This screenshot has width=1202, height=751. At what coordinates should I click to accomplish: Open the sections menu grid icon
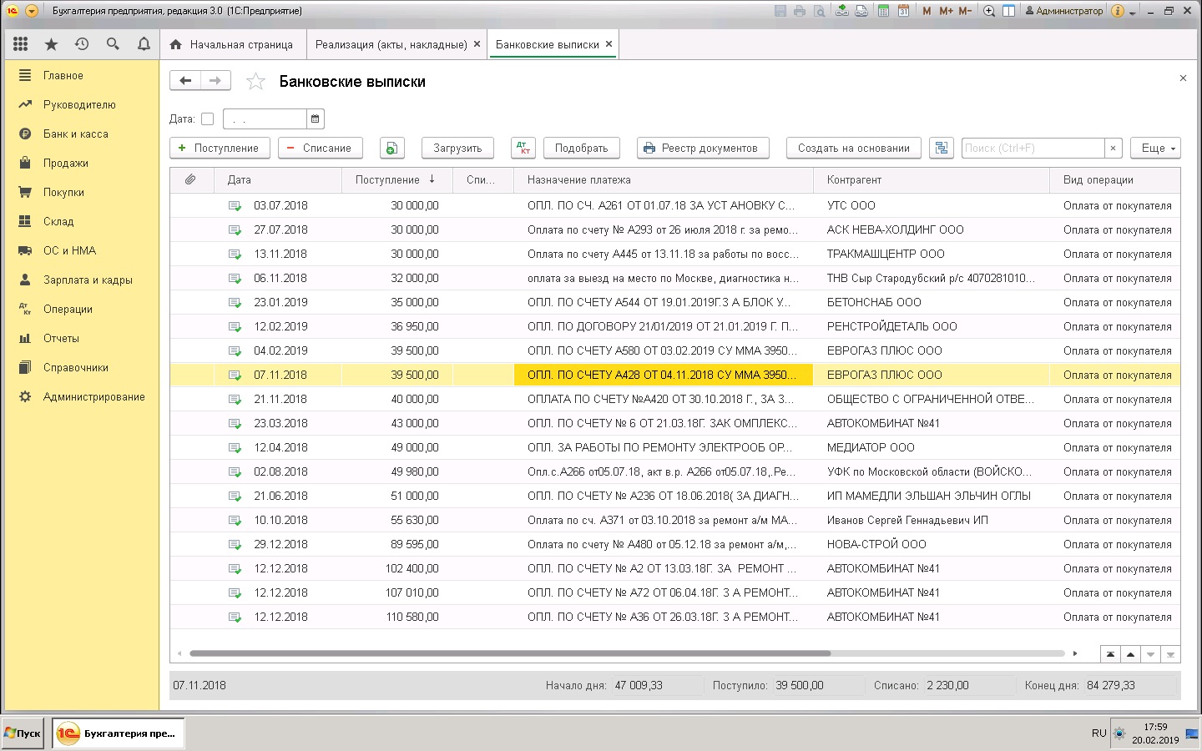pos(21,44)
